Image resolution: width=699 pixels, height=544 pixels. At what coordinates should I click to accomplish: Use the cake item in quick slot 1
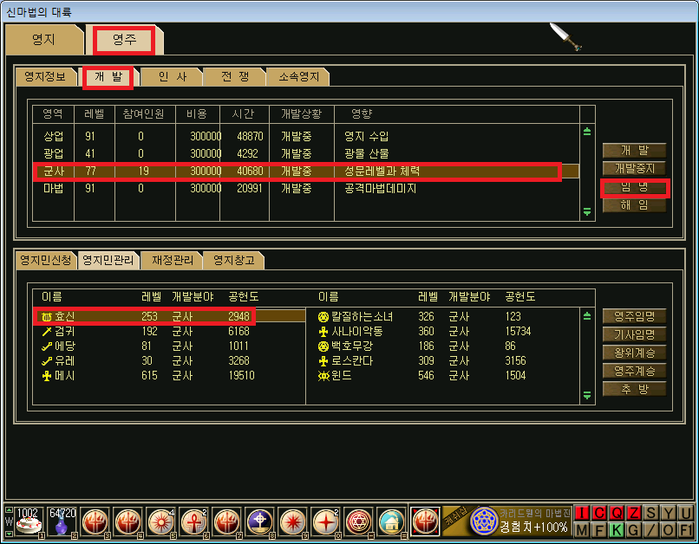point(29,521)
